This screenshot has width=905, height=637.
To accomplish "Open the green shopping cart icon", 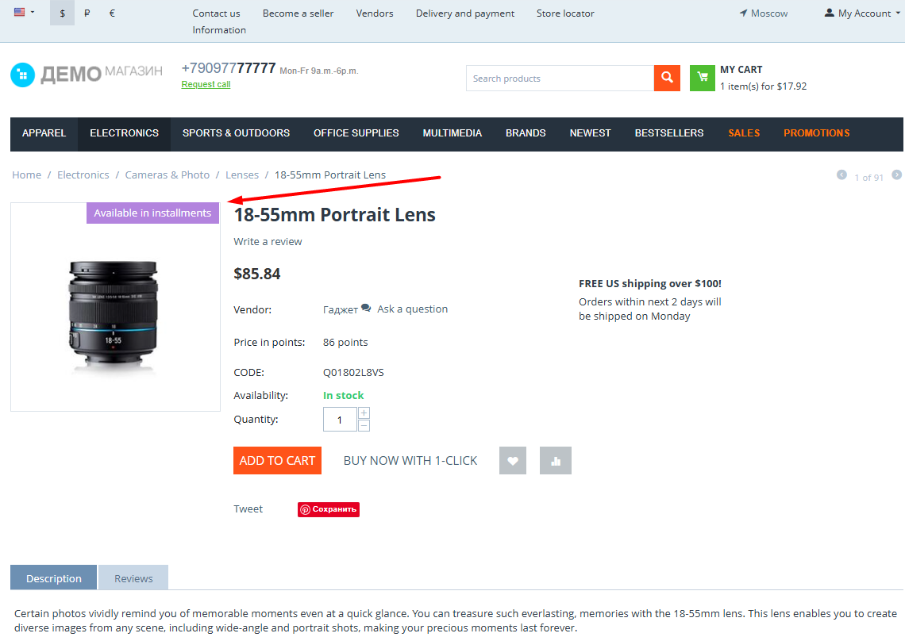I will 703,78.
